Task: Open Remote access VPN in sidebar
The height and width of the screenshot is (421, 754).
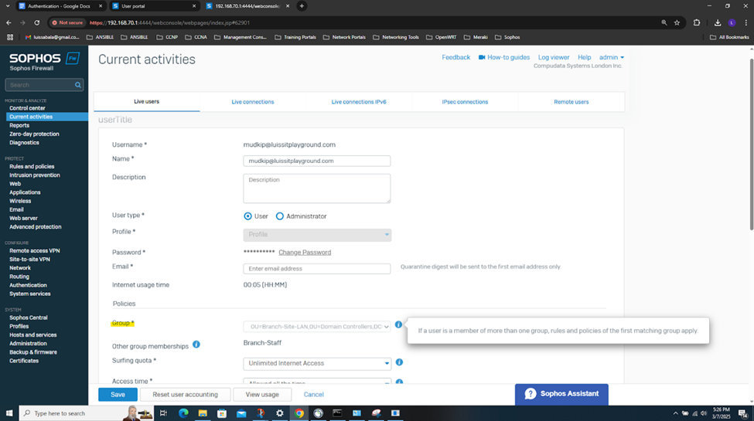Action: [35, 251]
